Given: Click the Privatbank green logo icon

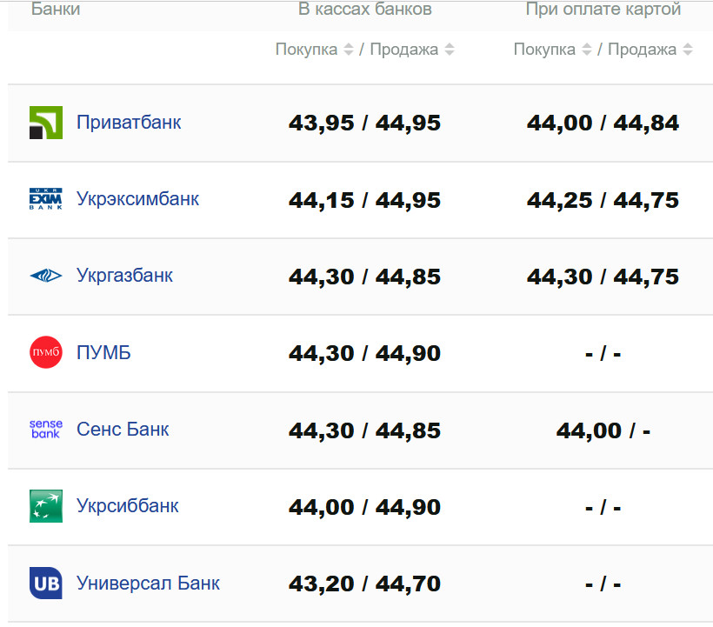Looking at the screenshot, I should tap(46, 123).
